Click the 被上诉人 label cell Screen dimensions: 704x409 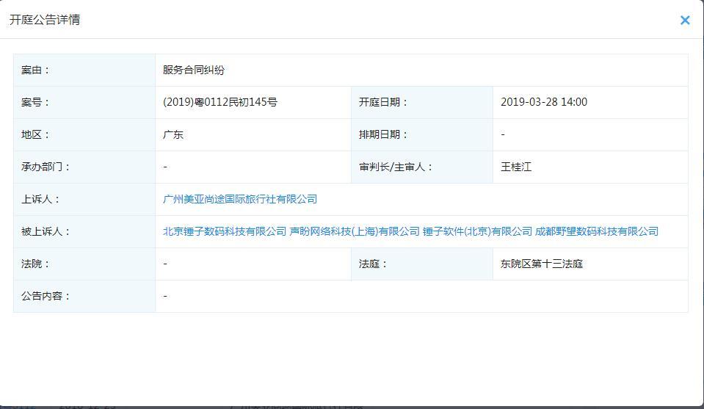[x=84, y=231]
